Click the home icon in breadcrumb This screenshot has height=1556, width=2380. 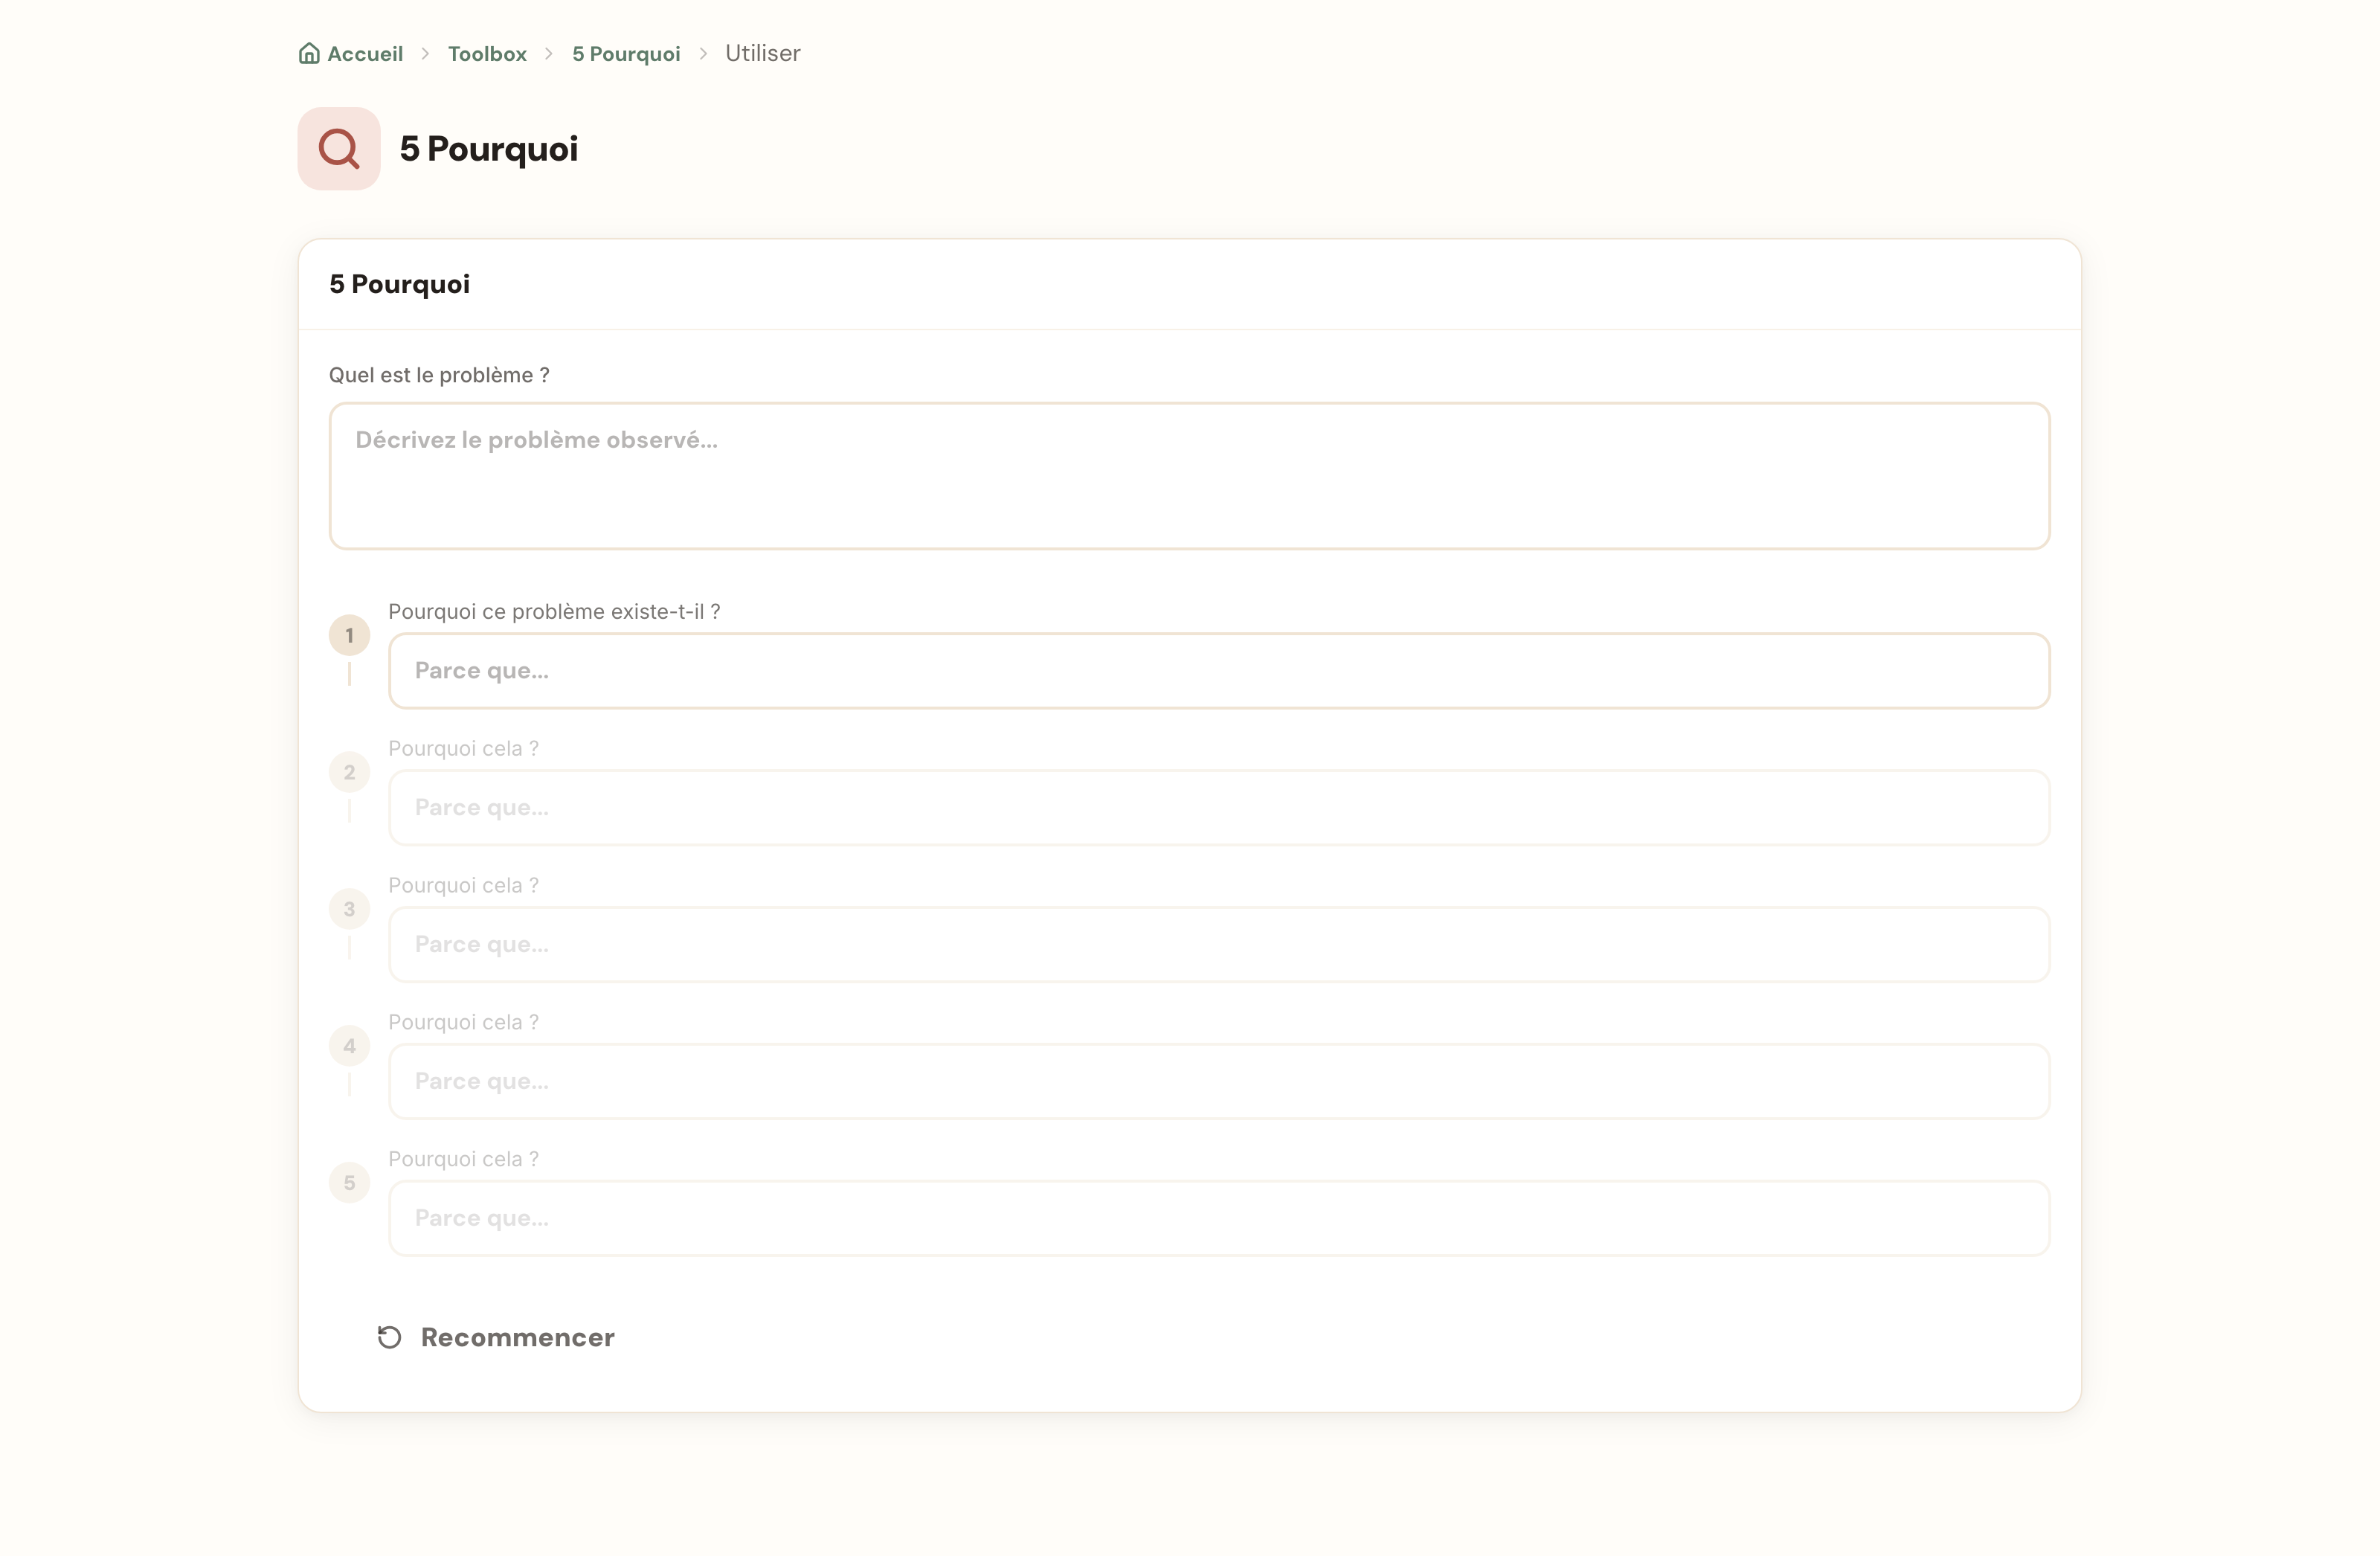point(309,53)
